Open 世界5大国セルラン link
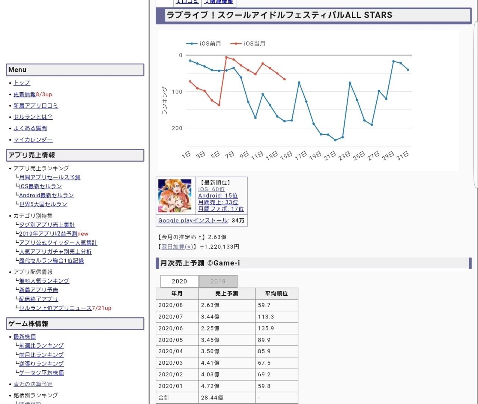Screen dimensions: 478x404 pyautogui.click(x=43, y=204)
